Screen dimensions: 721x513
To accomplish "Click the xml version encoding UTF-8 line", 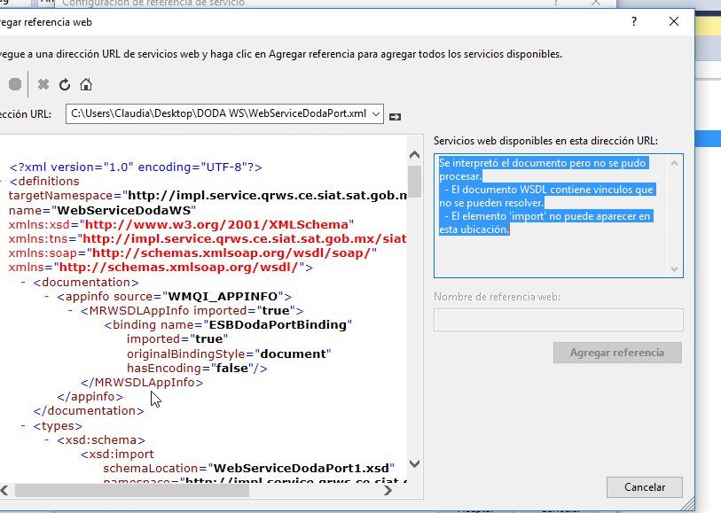I will click(x=136, y=167).
